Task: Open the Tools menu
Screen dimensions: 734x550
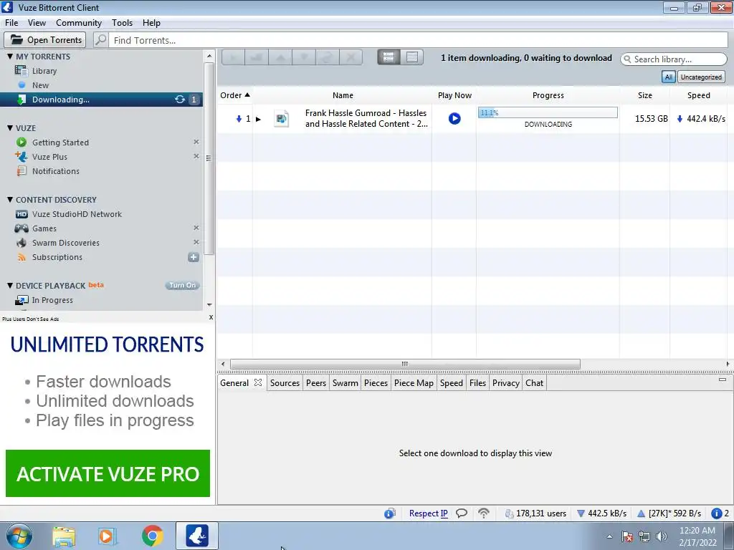Action: click(122, 22)
